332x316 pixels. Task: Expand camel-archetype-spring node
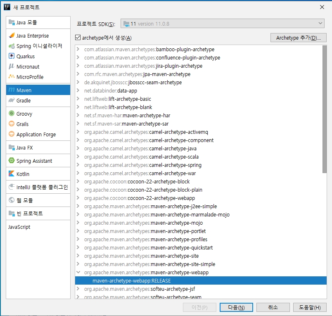click(x=78, y=165)
